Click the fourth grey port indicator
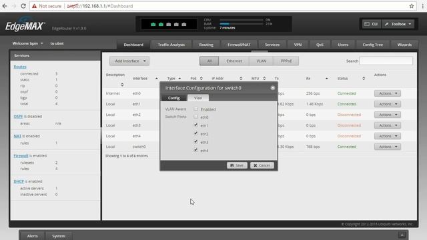This screenshot has height=240, width=427. 176,25
